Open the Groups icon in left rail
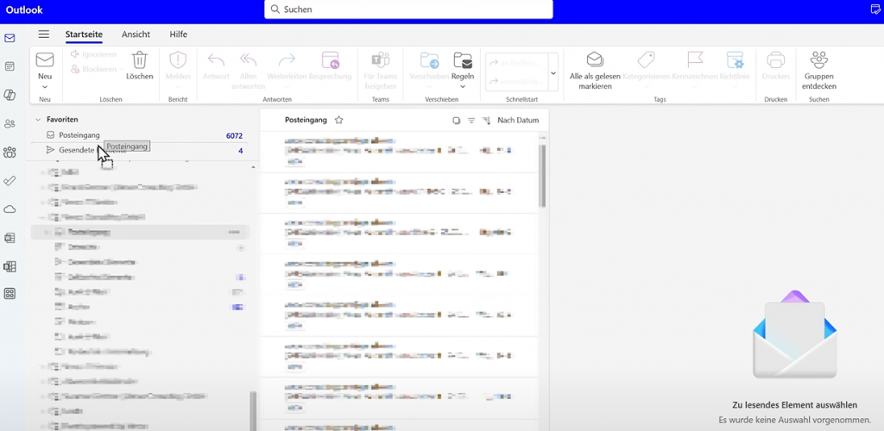Screen dimensions: 884x431 (9, 152)
